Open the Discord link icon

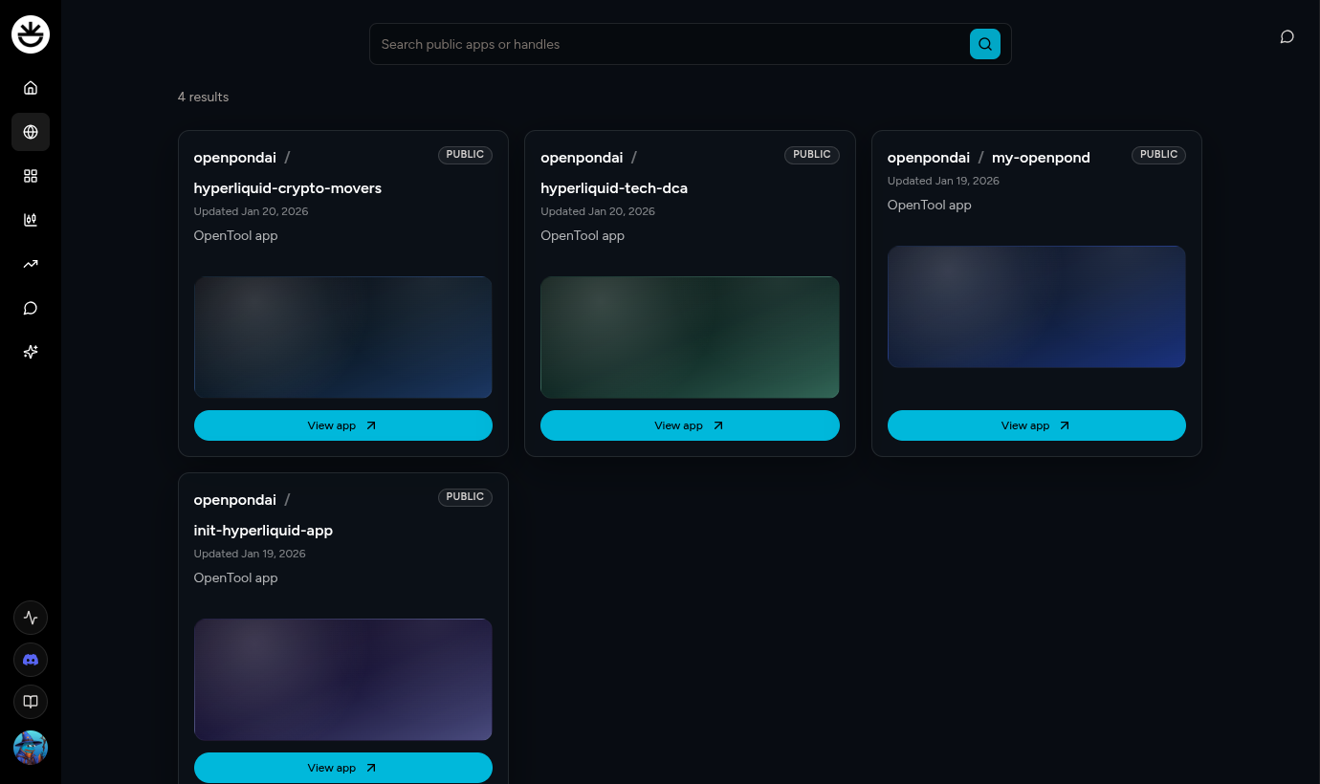[31, 660]
